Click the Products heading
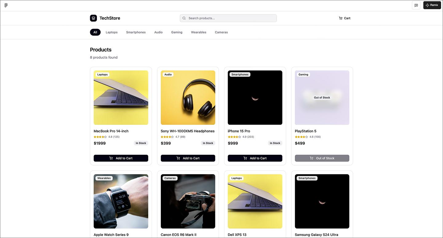 [101, 50]
